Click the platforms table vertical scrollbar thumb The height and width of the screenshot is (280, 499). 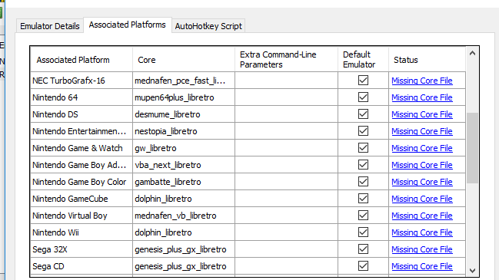click(472, 147)
